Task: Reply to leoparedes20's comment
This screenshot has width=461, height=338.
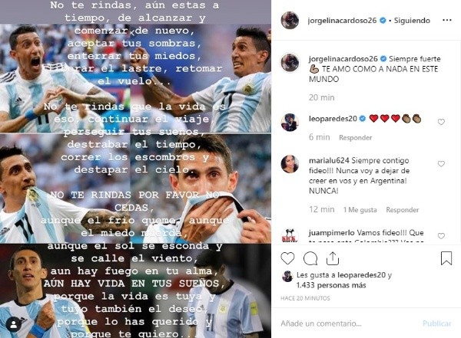Action: 356,138
